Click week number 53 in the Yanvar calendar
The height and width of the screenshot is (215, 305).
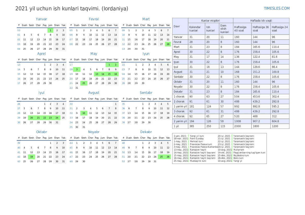[x=19, y=30]
